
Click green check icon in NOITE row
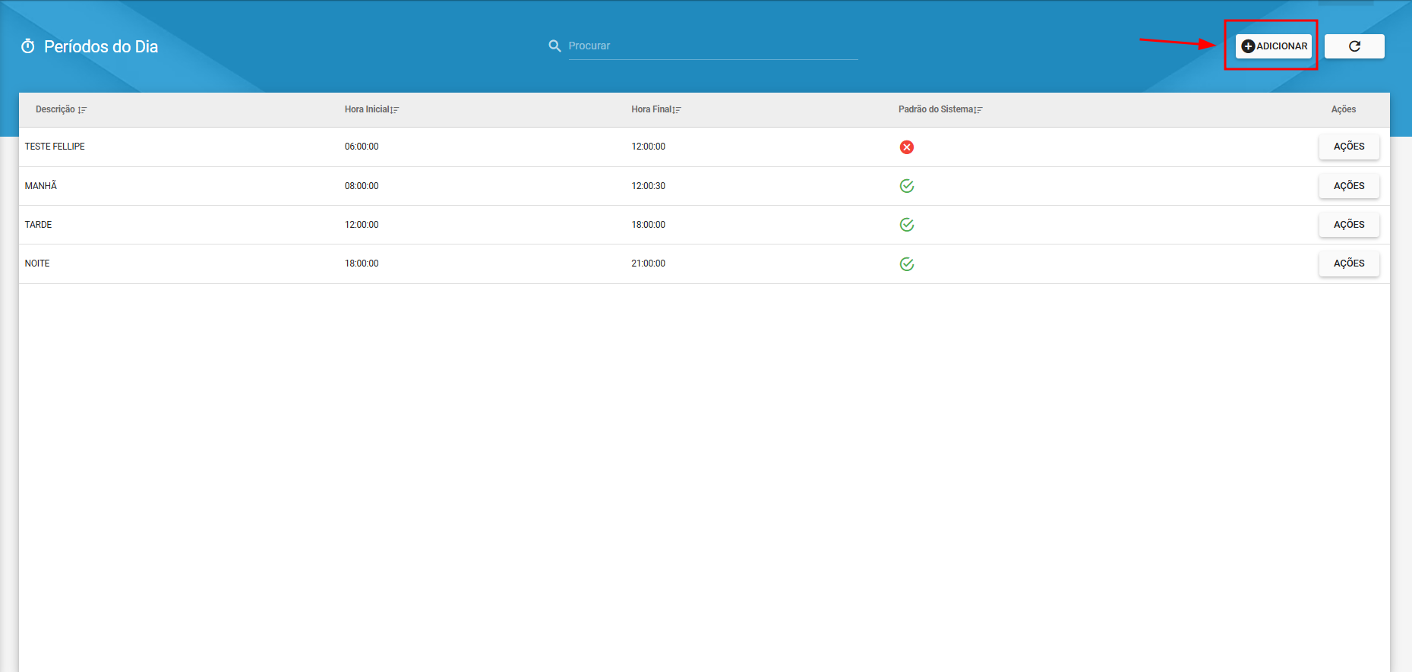pos(907,264)
